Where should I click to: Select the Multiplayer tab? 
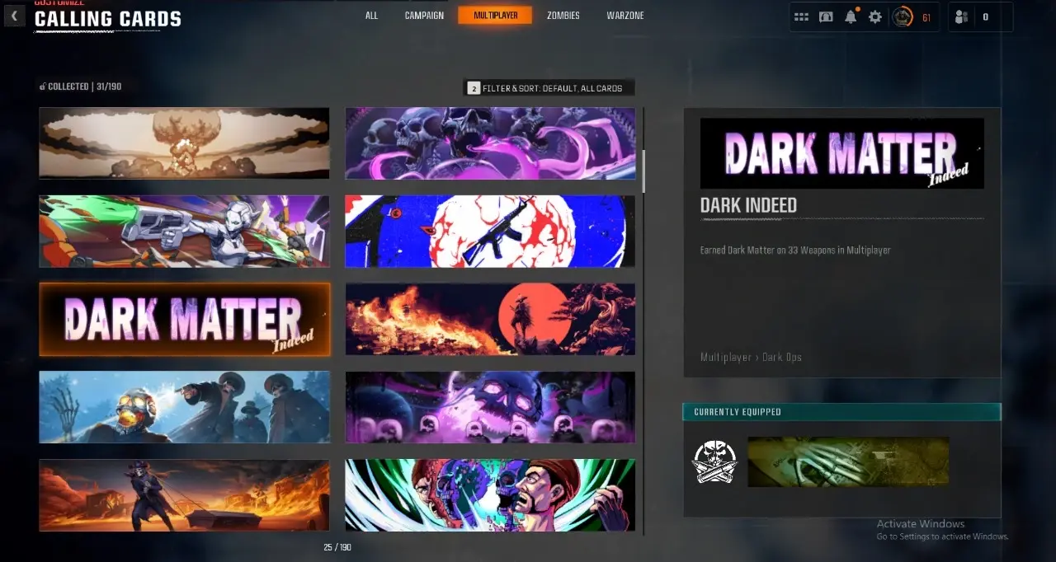coord(495,15)
